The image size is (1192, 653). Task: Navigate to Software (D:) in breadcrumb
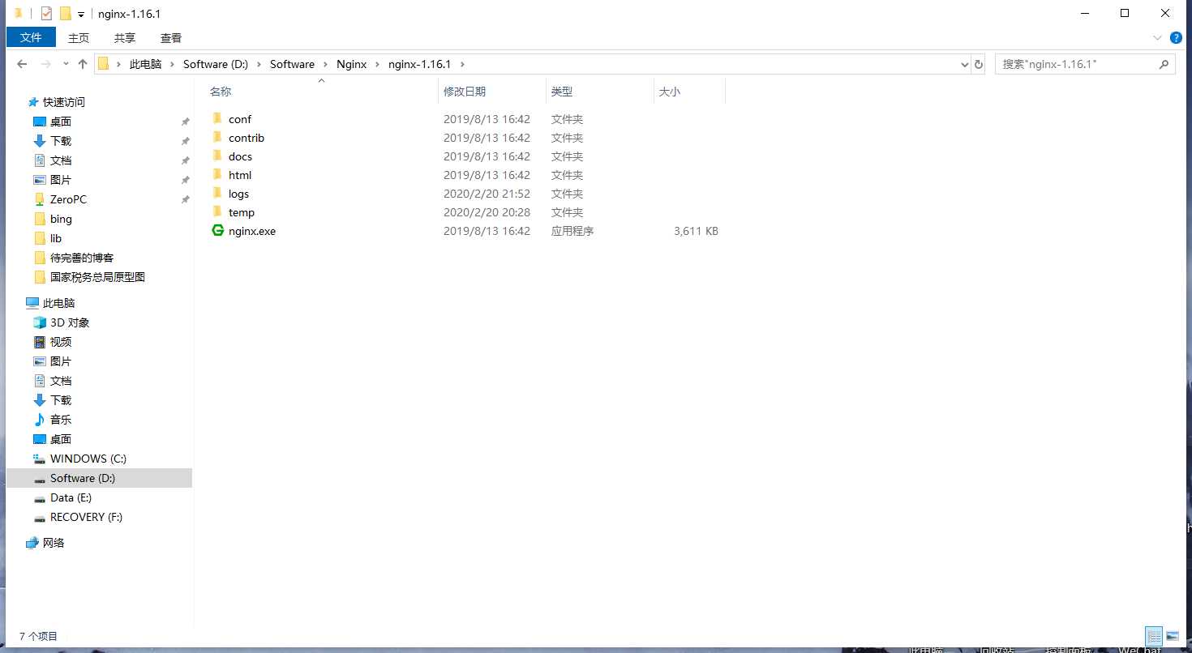click(216, 64)
